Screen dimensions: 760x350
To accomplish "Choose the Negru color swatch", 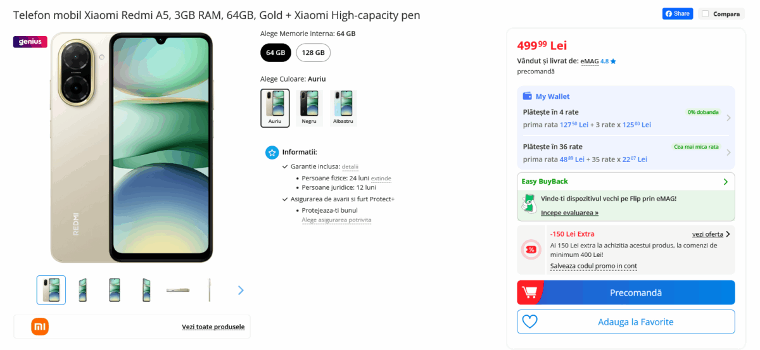I will tap(309, 108).
